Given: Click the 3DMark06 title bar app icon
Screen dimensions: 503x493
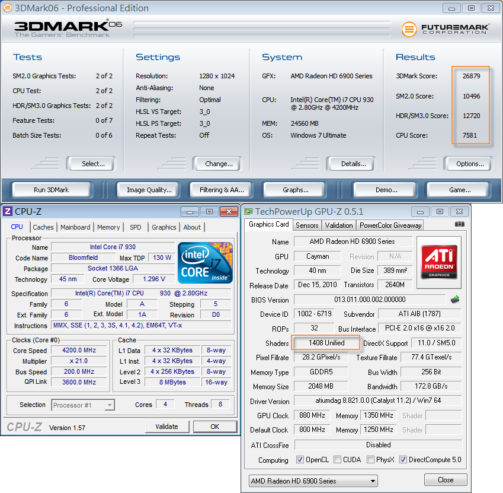Looking at the screenshot, I should click(x=7, y=8).
